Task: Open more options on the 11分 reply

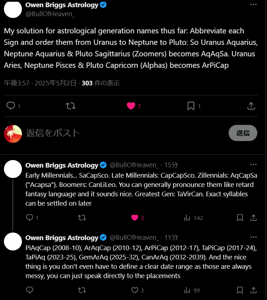Action: (x=253, y=237)
